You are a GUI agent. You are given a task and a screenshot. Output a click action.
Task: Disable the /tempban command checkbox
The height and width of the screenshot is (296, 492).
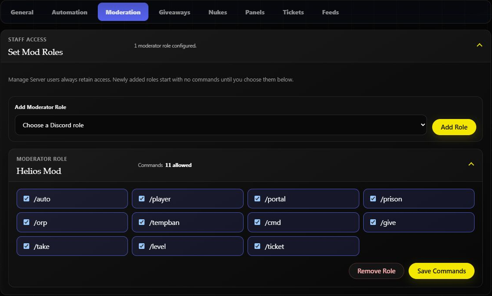[x=142, y=222]
